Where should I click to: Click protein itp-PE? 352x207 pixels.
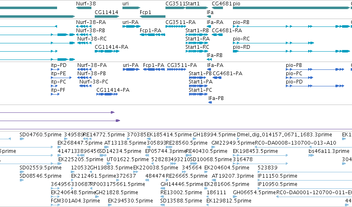pyautogui.click(x=58, y=74)
